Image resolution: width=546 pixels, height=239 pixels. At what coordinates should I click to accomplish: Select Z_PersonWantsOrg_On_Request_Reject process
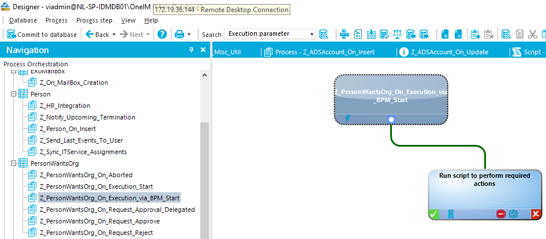tap(96, 232)
